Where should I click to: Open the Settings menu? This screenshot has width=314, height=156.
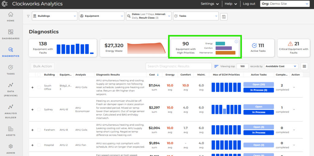point(210,4)
